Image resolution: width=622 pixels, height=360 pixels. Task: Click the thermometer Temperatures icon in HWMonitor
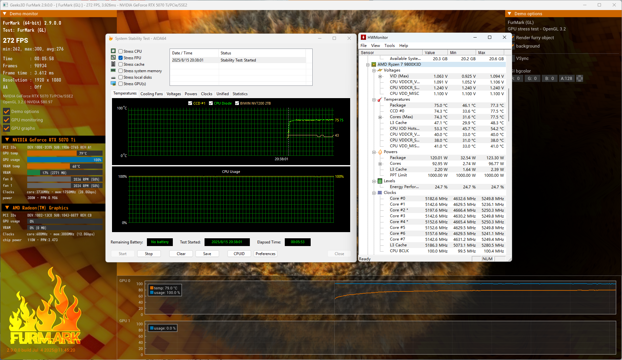[380, 99]
